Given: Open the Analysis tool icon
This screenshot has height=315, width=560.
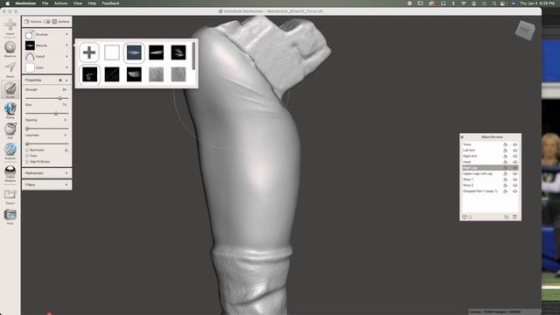Looking at the screenshot, I should click(x=10, y=150).
